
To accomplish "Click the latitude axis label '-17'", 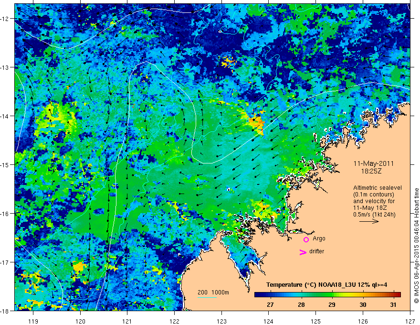I will click(x=5, y=262).
